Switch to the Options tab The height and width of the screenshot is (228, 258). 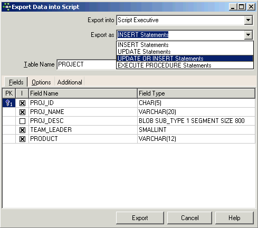pos(41,82)
